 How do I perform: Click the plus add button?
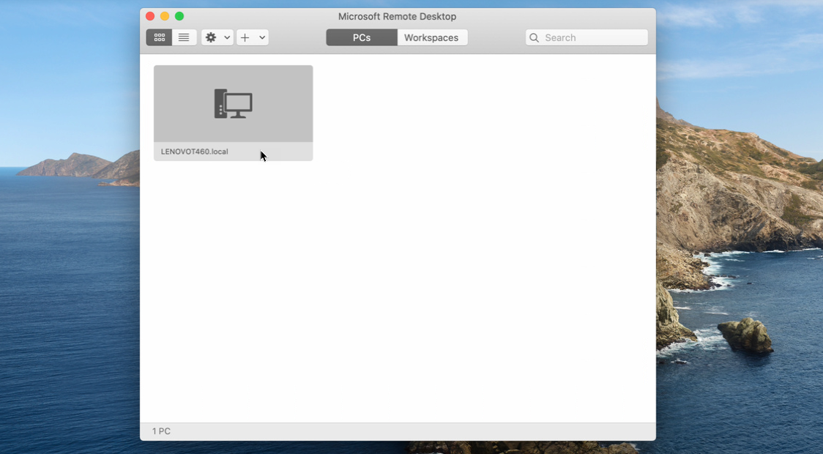pyautogui.click(x=245, y=37)
